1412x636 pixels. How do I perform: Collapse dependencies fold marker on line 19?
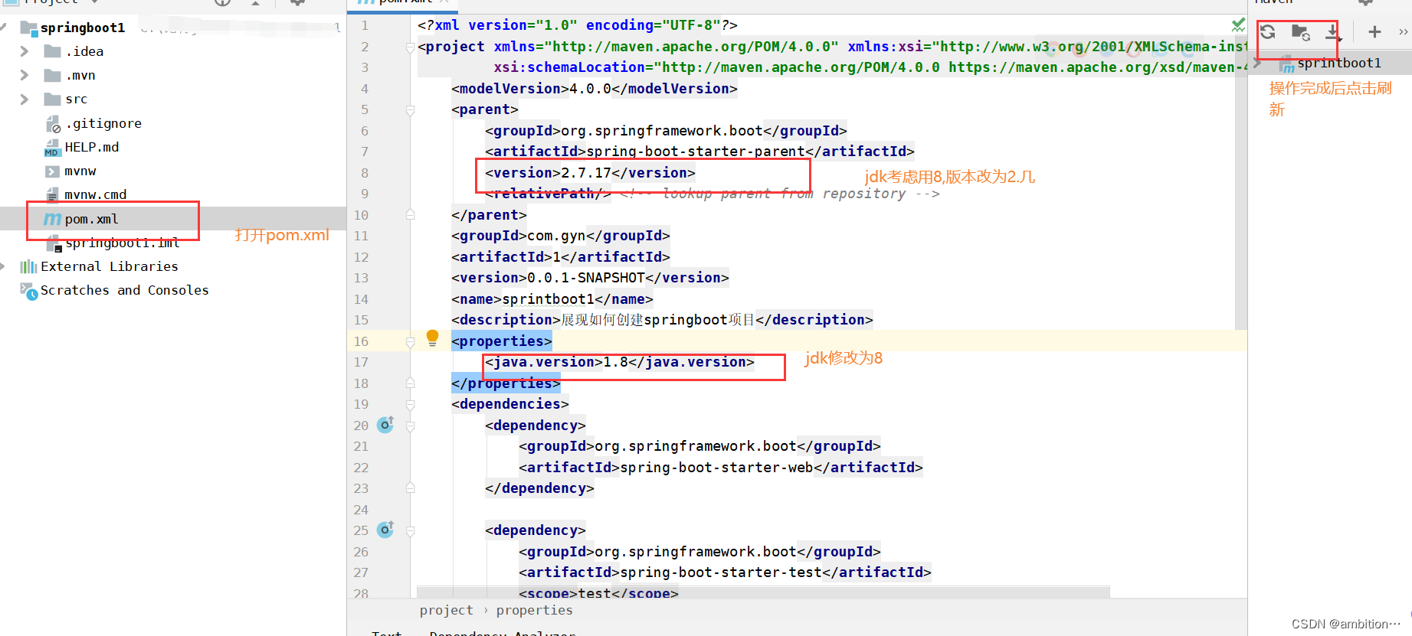[x=410, y=404]
